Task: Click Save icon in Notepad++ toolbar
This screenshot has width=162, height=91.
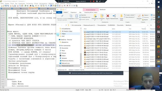Action: pos(6,6)
